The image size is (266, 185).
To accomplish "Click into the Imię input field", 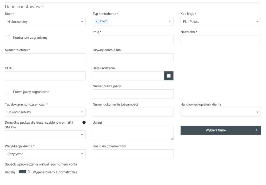I will (x=133, y=40).
